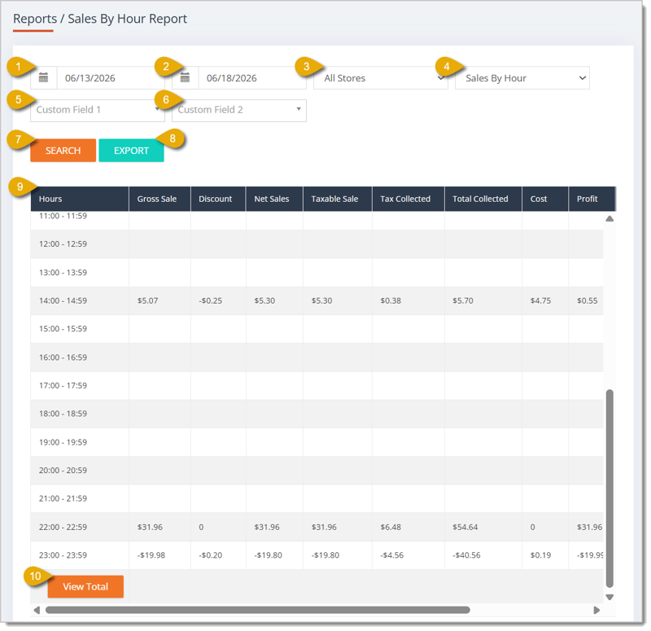Click discount value -$0.20
The height and width of the screenshot is (631, 651).
211,555
